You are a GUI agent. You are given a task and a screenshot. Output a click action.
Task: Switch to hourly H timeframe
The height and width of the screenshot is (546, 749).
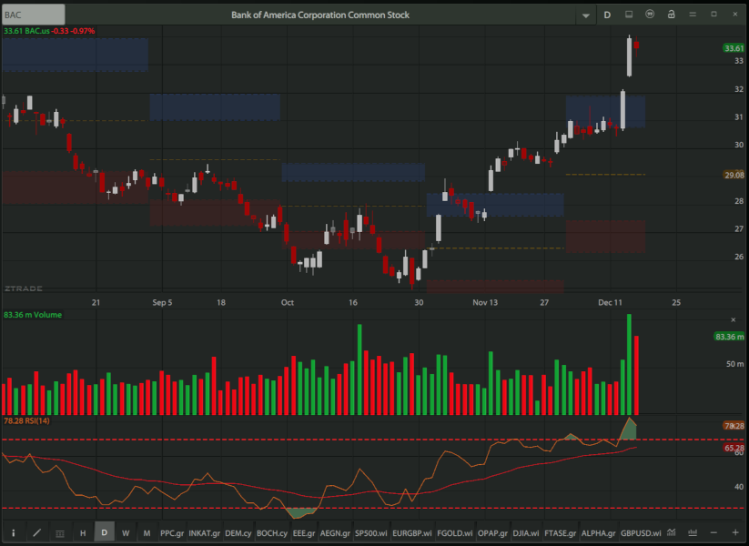point(83,532)
